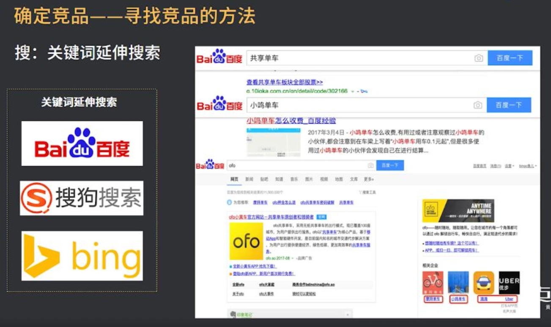
Task: Click the large Baidu logo in keyword panel
Action: (x=82, y=143)
